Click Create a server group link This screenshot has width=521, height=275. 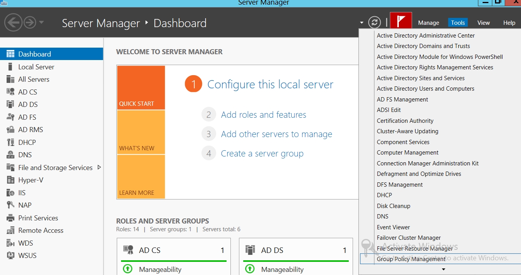click(262, 153)
